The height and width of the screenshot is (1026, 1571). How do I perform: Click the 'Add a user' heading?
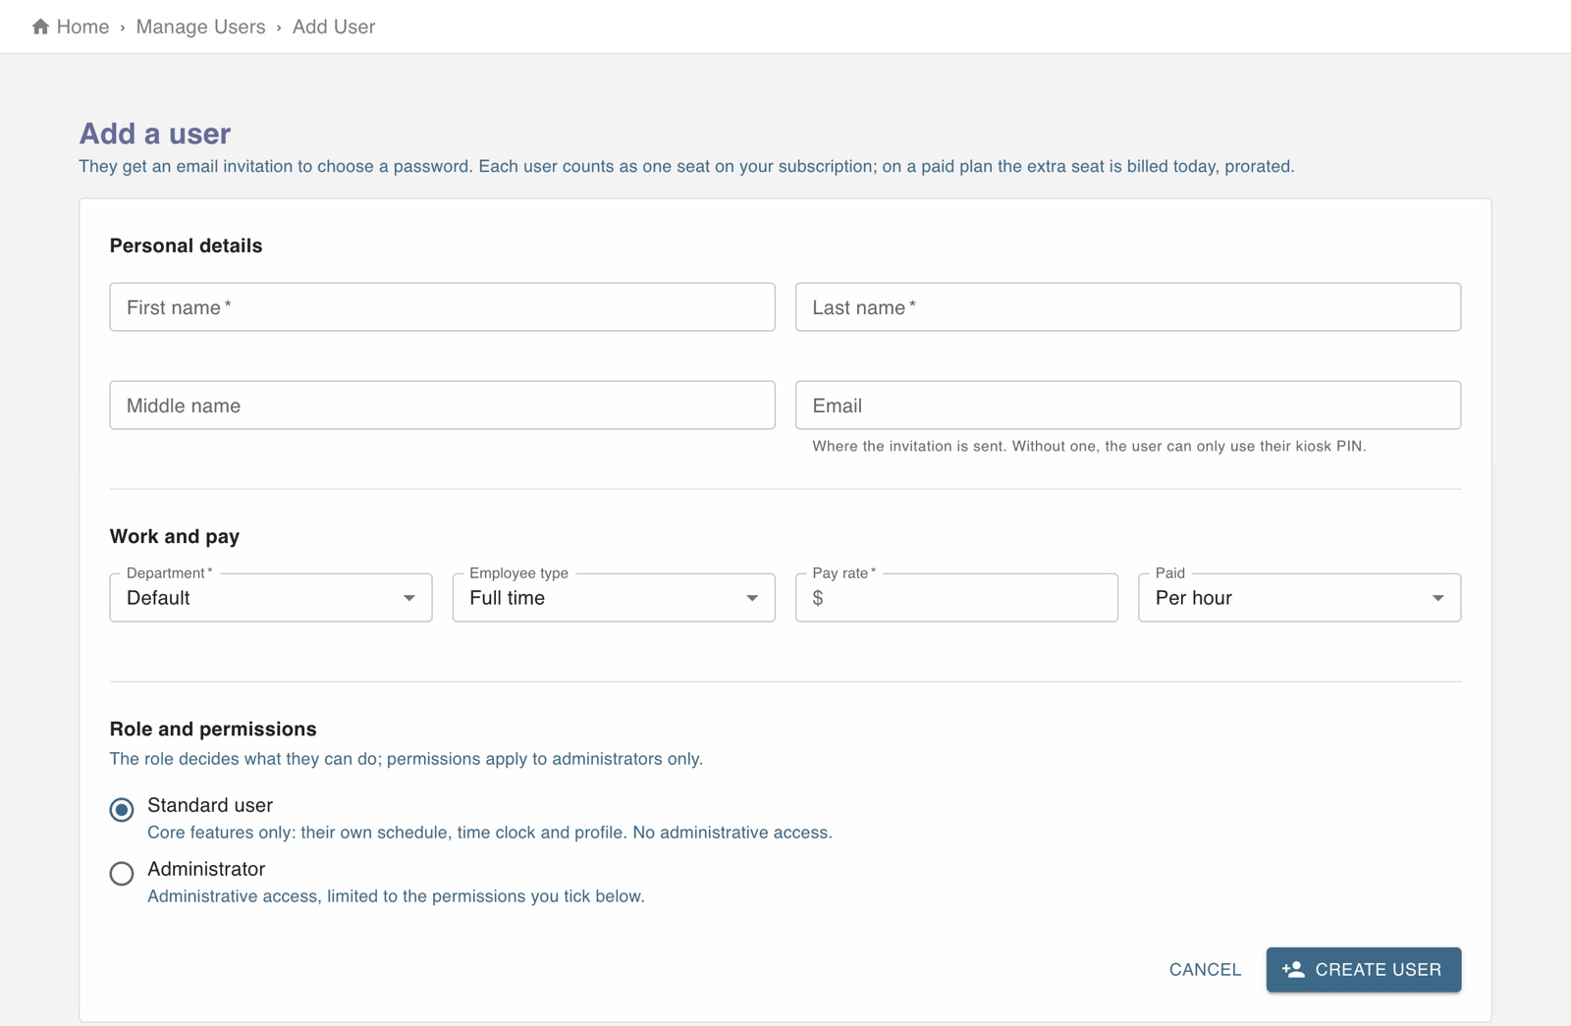[x=155, y=134]
